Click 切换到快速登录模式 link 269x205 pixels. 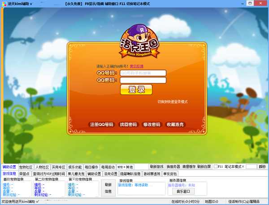point(173,102)
